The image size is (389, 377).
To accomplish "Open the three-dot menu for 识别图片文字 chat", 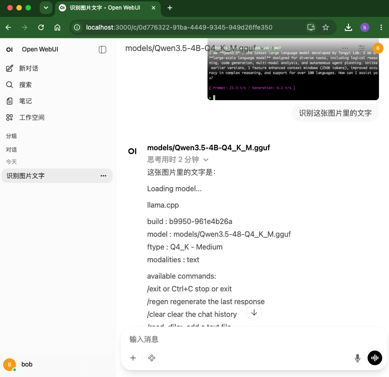I will (x=103, y=176).
